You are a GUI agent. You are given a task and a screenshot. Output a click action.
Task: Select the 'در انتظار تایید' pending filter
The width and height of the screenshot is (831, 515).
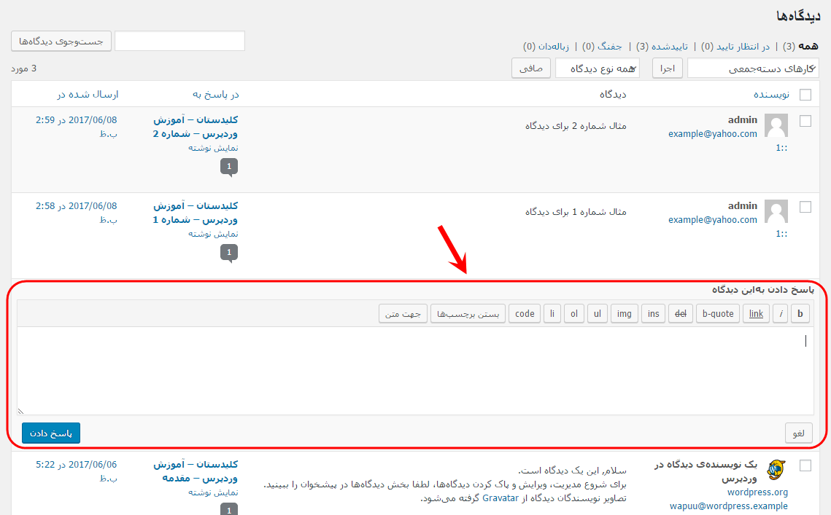coord(743,47)
